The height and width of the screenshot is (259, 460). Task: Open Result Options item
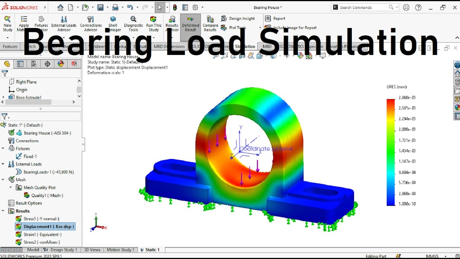[25, 203]
